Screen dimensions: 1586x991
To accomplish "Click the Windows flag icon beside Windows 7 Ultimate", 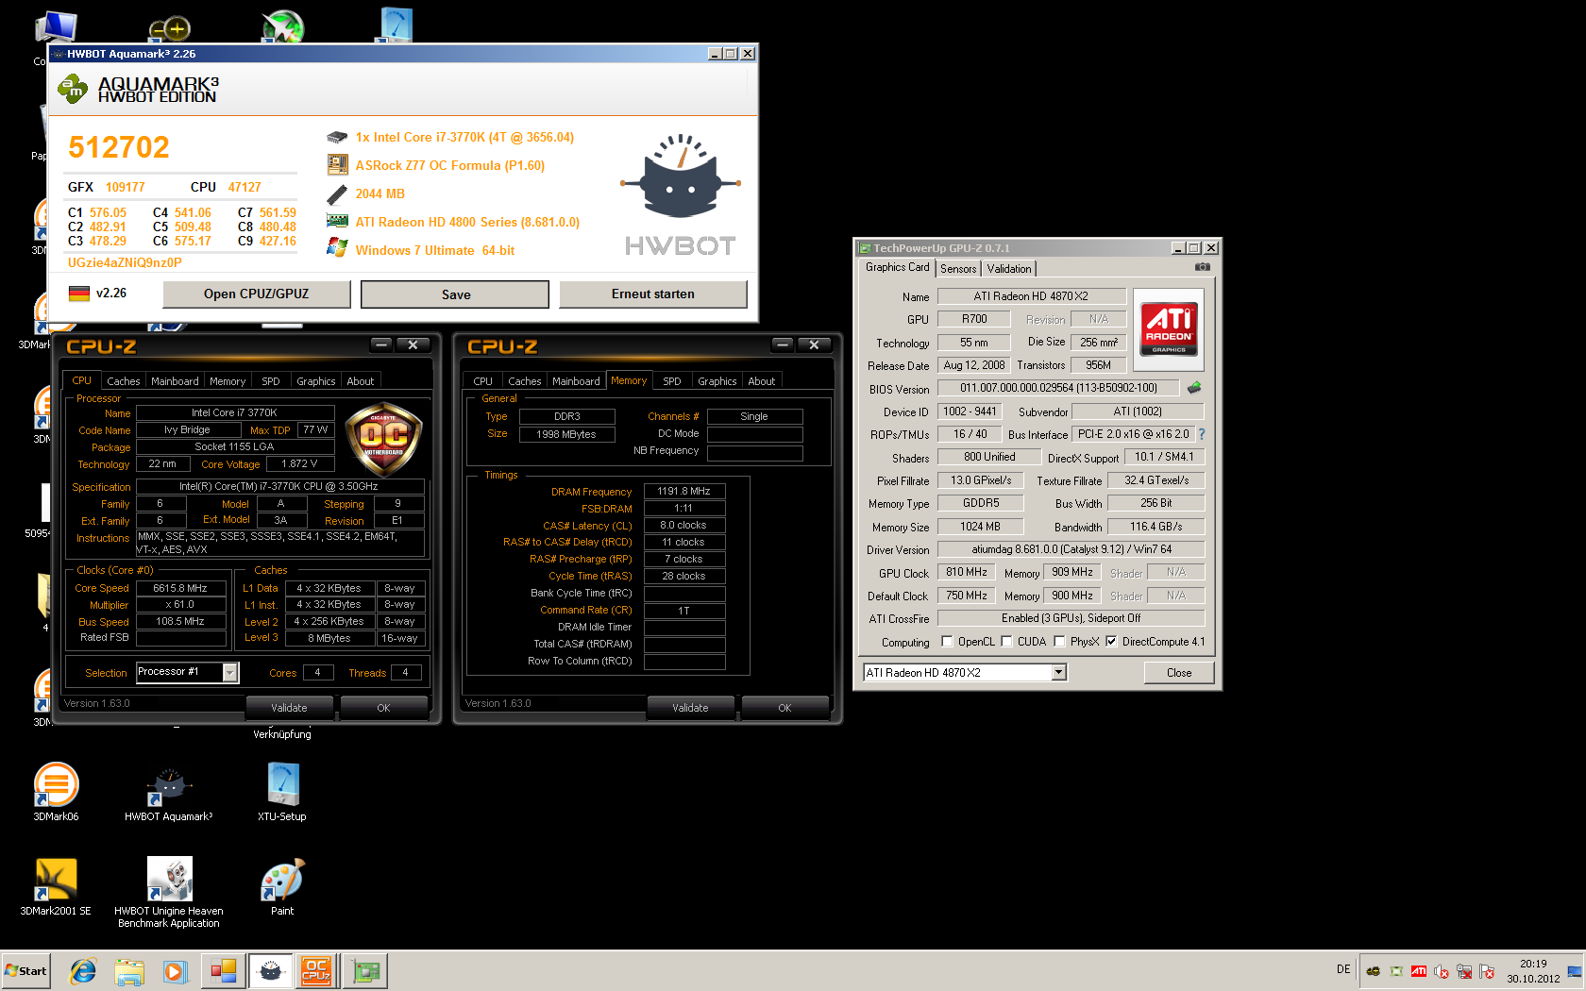I will (x=337, y=248).
